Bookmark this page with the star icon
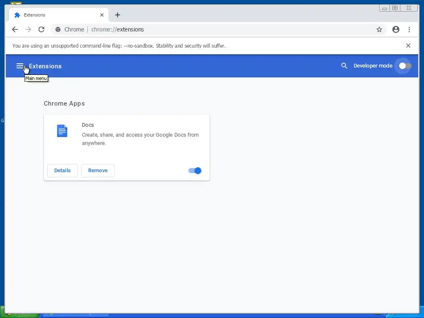The height and width of the screenshot is (318, 424). (x=379, y=29)
